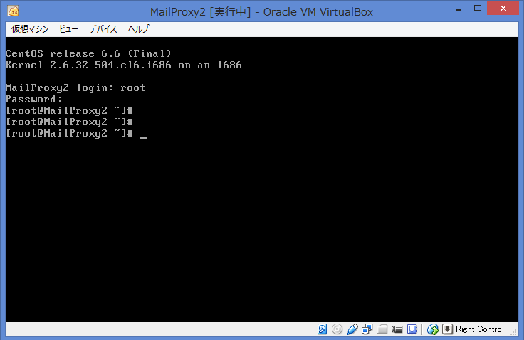This screenshot has width=524, height=340.
Task: Click the keyboard capture arrow icon
Action: (447, 329)
